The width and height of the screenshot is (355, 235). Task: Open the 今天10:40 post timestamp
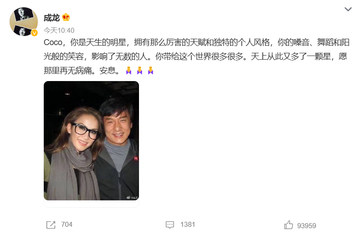(59, 31)
